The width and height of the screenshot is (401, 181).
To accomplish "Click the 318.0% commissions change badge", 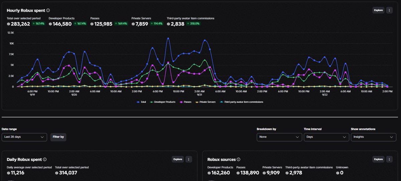I will 193,24.
